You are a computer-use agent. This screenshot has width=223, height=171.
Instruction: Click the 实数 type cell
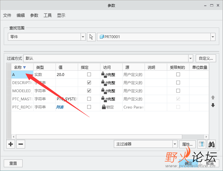tap(44, 75)
